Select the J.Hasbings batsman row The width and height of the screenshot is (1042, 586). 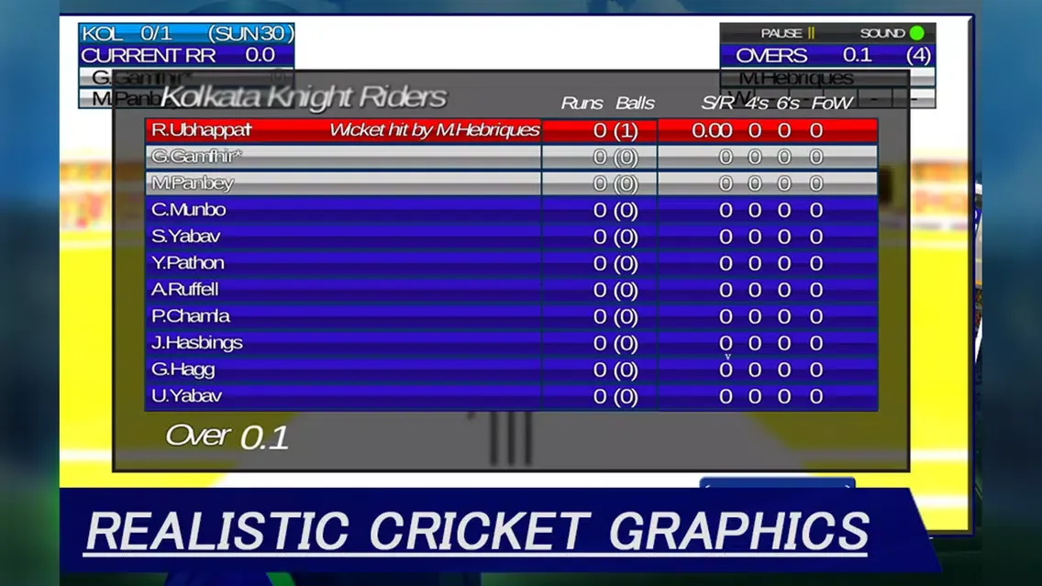pyautogui.click(x=512, y=343)
